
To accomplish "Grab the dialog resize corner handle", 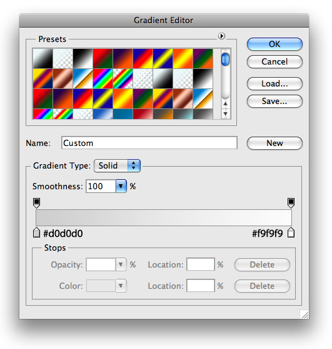I will click(x=304, y=315).
